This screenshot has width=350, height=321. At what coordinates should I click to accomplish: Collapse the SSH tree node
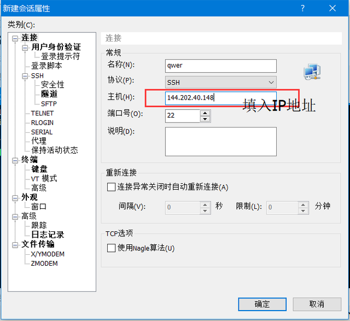click(25, 76)
